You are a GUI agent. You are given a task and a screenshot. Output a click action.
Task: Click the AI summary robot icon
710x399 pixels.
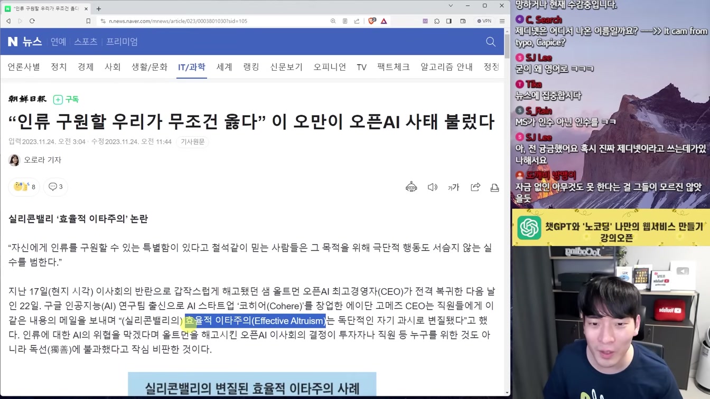pyautogui.click(x=411, y=187)
